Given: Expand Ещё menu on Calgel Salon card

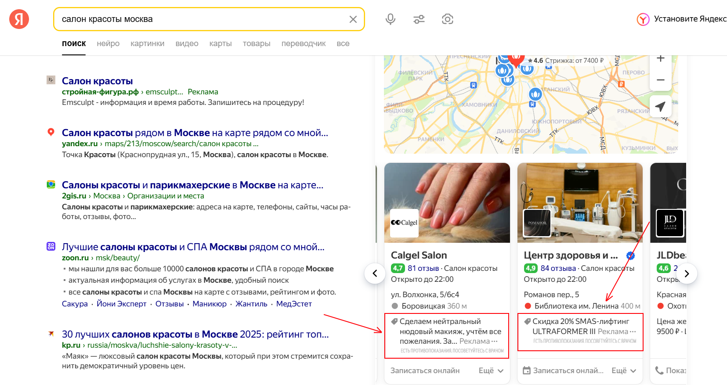Looking at the screenshot, I should tap(491, 371).
